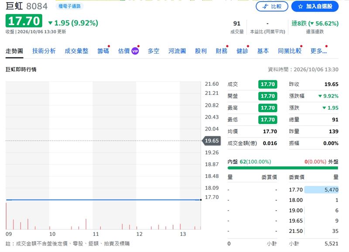Screen dimensions: 349x252
Task: Click the ask price row 18.00
Action: point(314,200)
